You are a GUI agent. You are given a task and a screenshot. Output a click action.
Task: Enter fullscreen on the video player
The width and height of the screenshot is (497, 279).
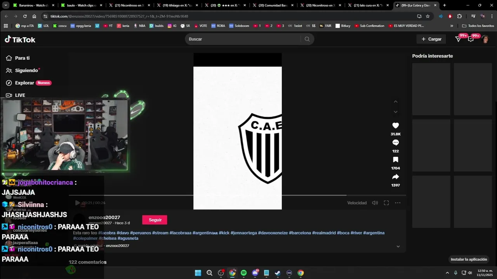[x=386, y=203]
